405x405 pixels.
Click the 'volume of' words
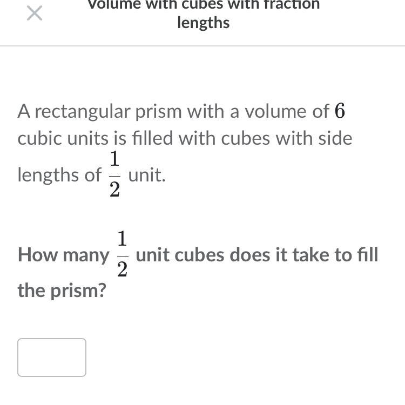point(287,111)
